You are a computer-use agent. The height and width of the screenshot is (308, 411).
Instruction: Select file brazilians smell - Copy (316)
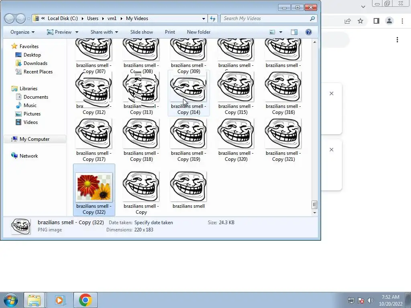(x=283, y=93)
